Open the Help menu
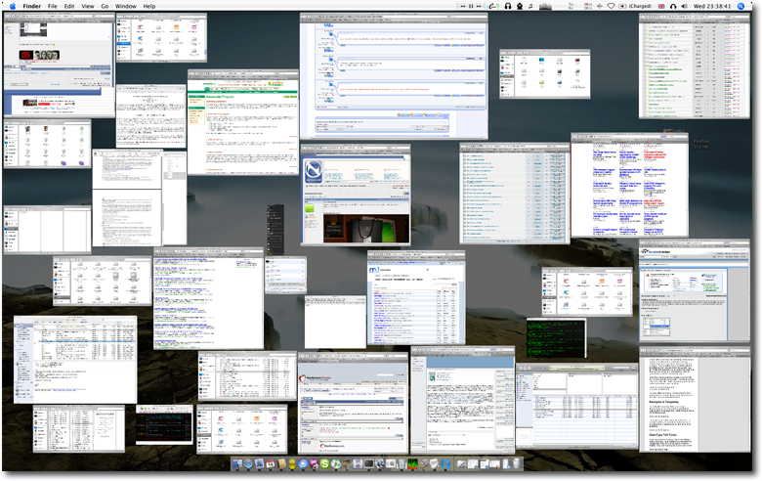 click(149, 6)
